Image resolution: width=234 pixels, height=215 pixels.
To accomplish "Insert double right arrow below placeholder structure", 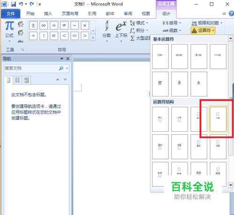I will coord(218,147).
